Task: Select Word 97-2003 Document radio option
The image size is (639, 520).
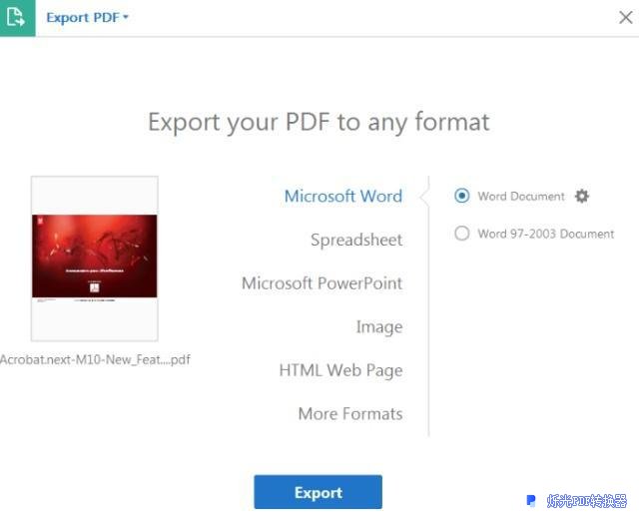Action: click(461, 234)
